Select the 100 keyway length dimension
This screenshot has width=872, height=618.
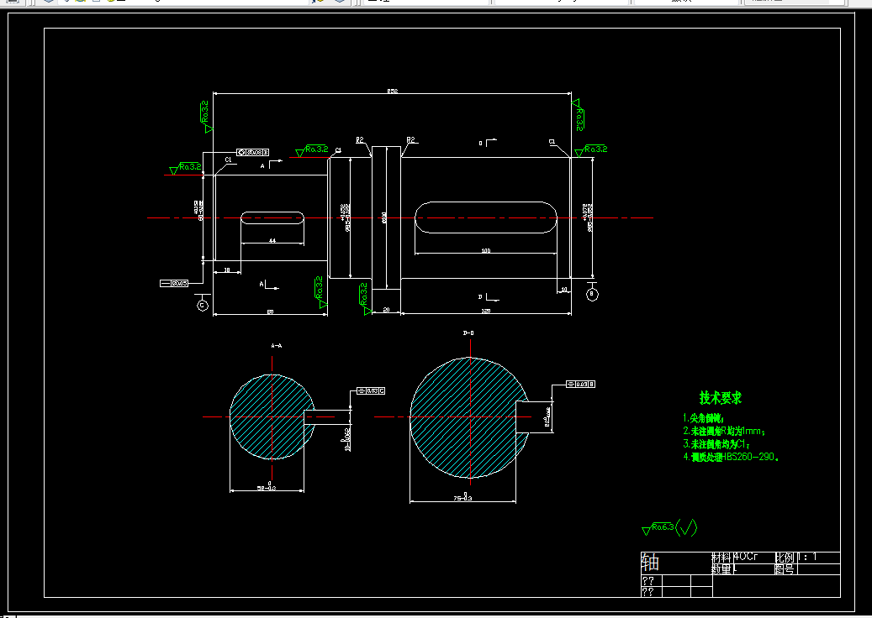pos(485,250)
